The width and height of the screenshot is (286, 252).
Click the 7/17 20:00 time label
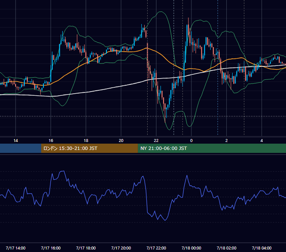121,248
